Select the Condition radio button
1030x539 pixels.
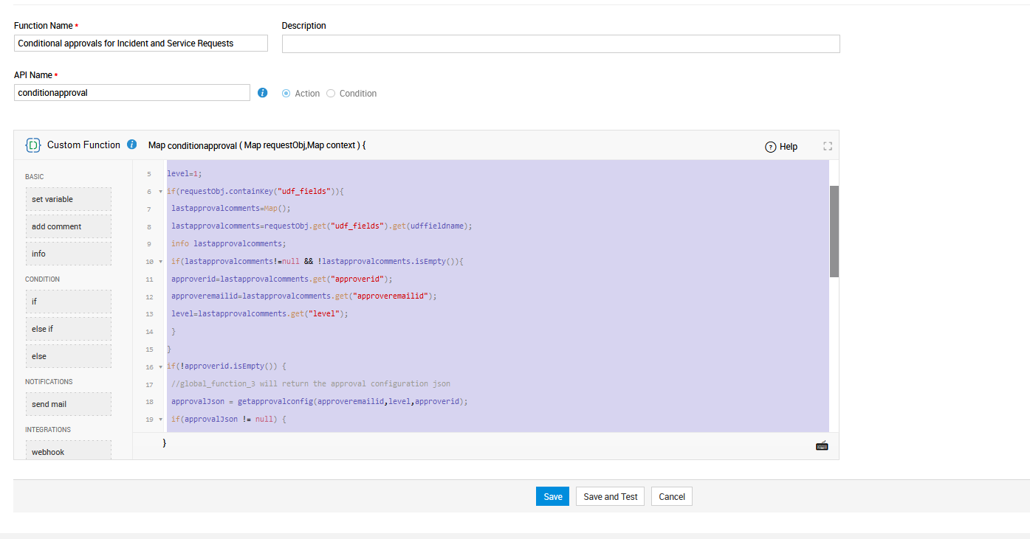[x=331, y=94]
